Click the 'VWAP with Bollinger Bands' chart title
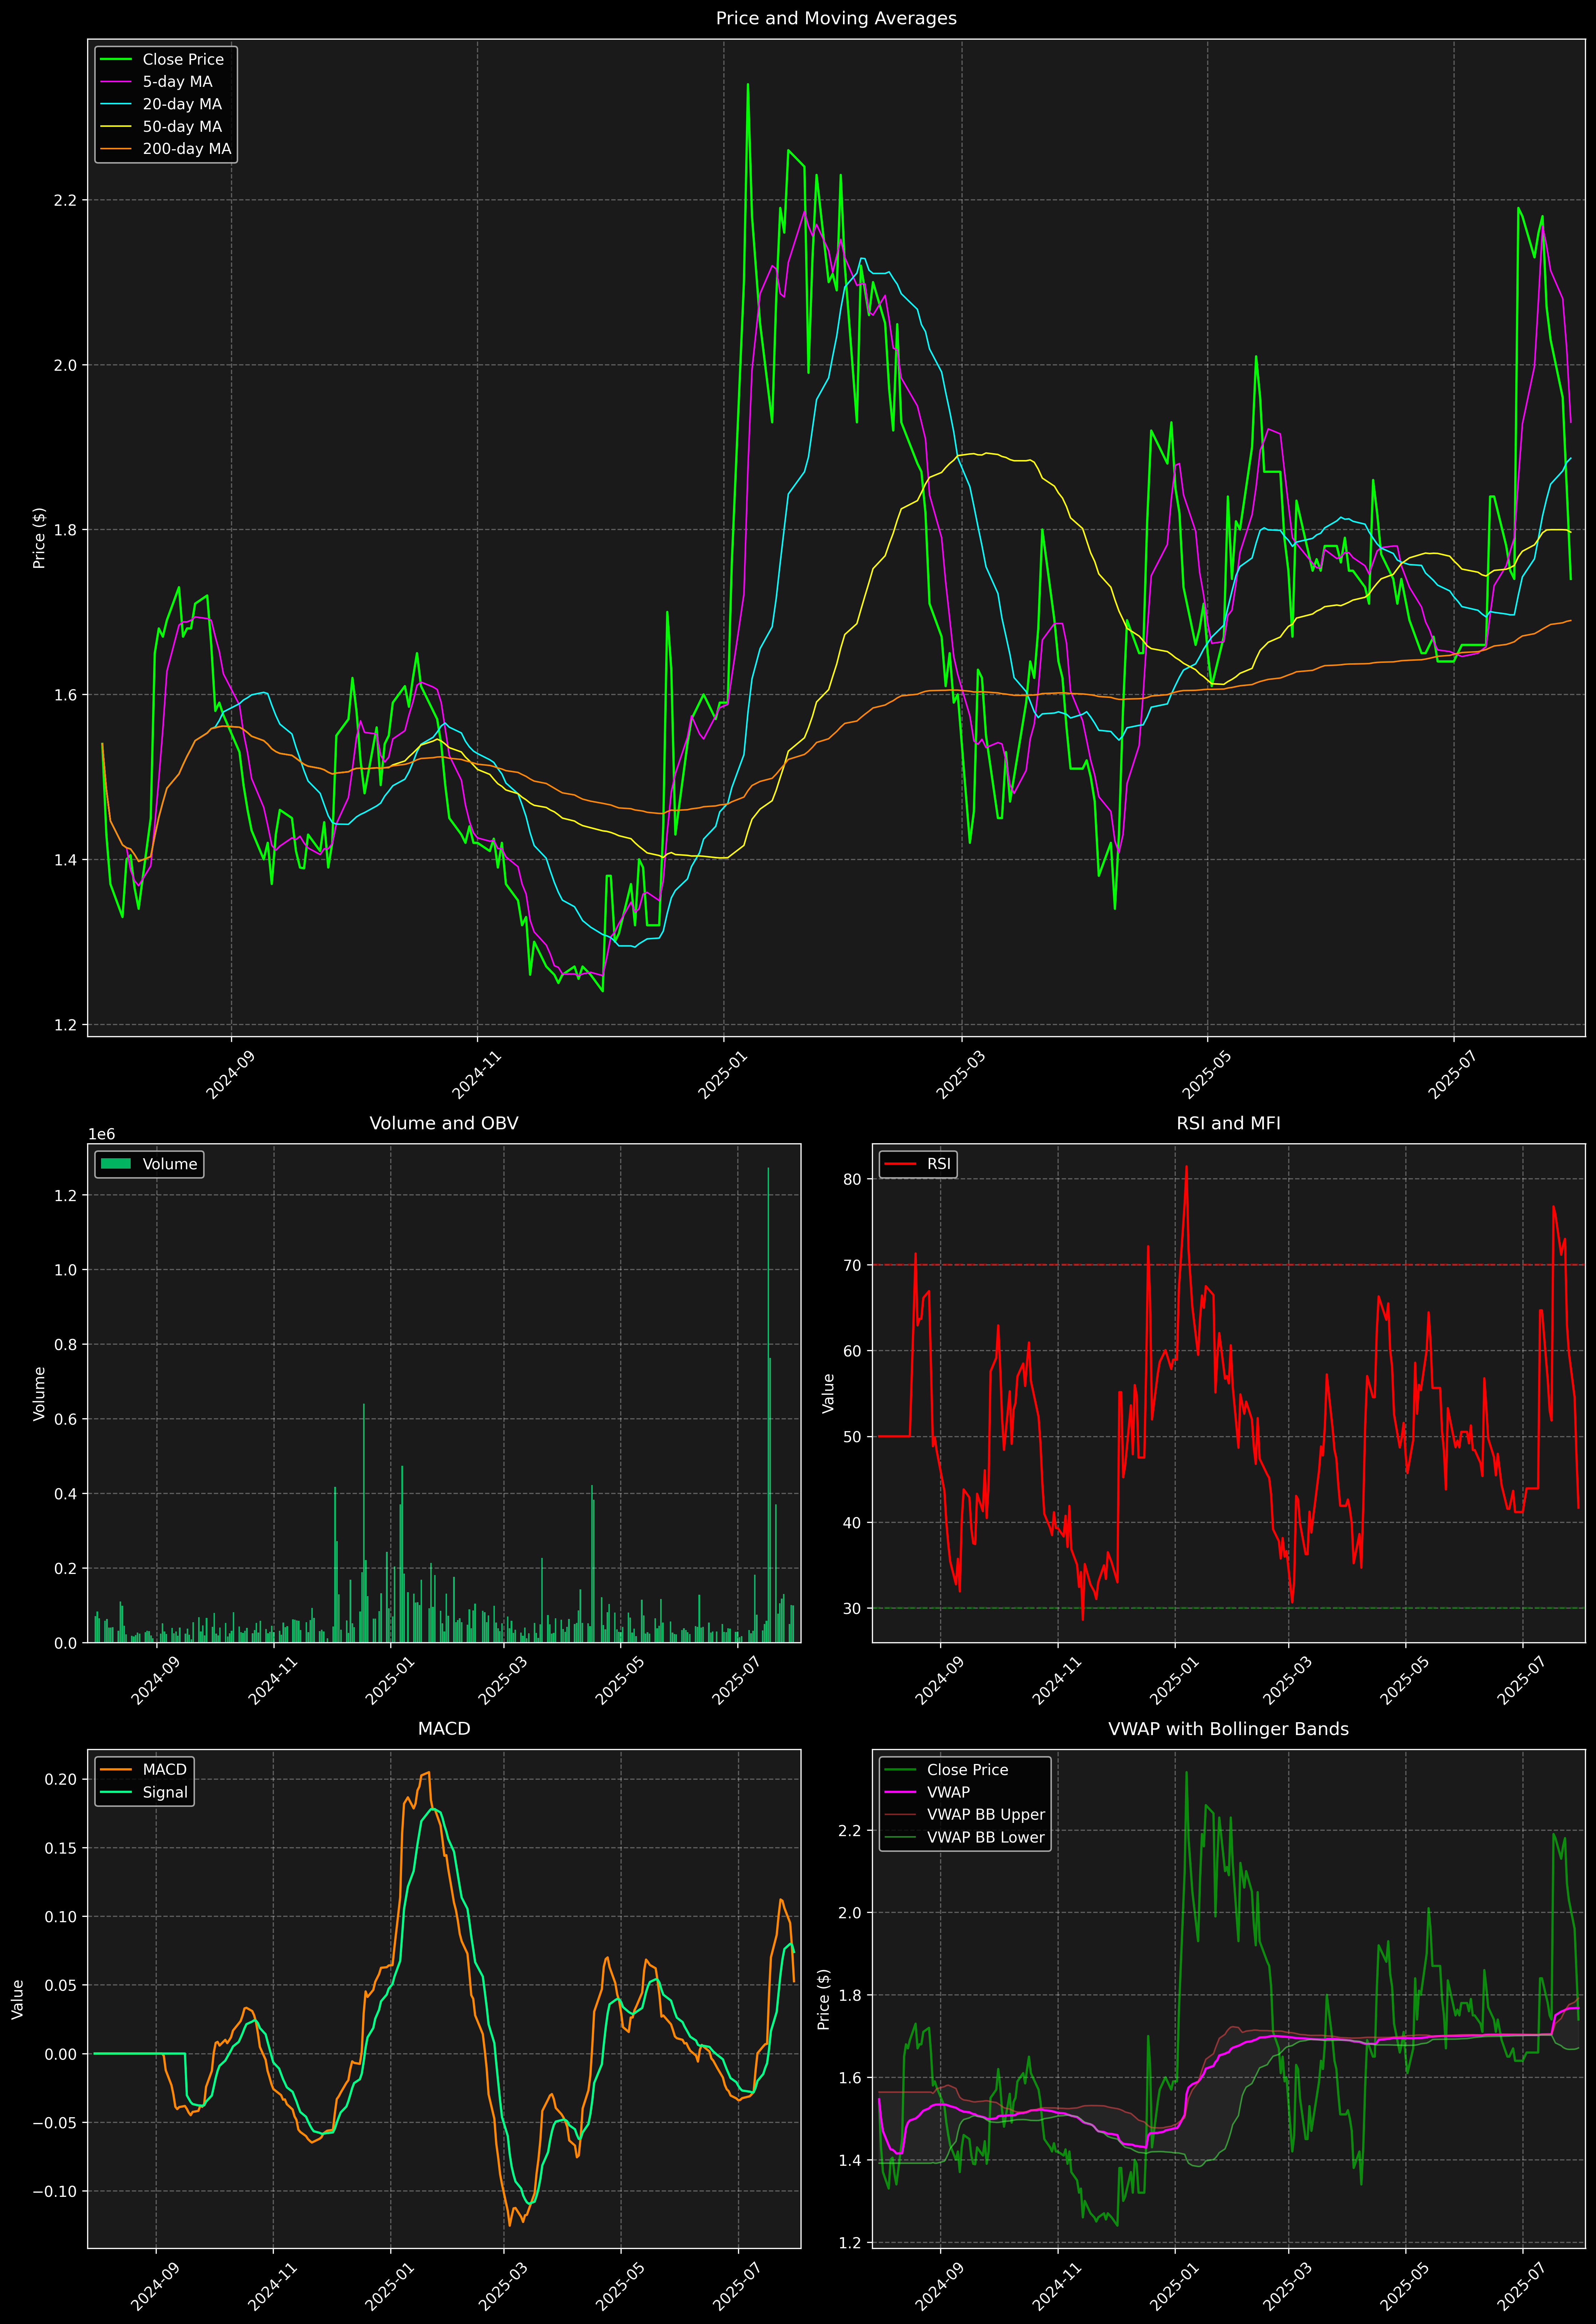 coord(1228,1729)
